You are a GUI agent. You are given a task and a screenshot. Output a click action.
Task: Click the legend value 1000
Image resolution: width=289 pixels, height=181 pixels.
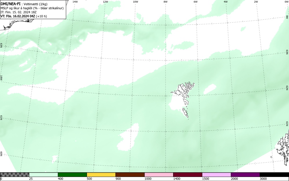148,179
